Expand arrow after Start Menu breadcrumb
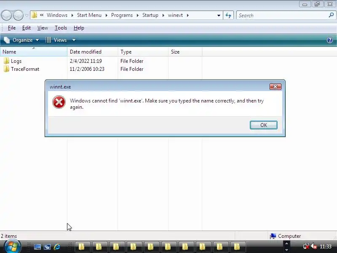The image size is (337, 253). [107, 15]
